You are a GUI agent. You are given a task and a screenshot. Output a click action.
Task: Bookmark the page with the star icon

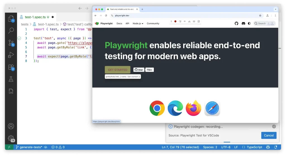pyautogui.click(x=260, y=16)
